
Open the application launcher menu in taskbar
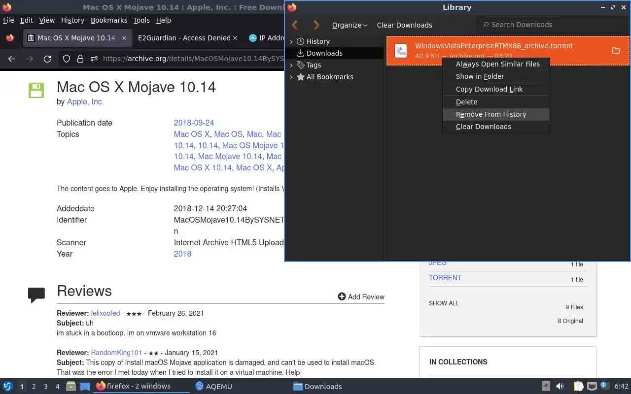tap(8, 387)
